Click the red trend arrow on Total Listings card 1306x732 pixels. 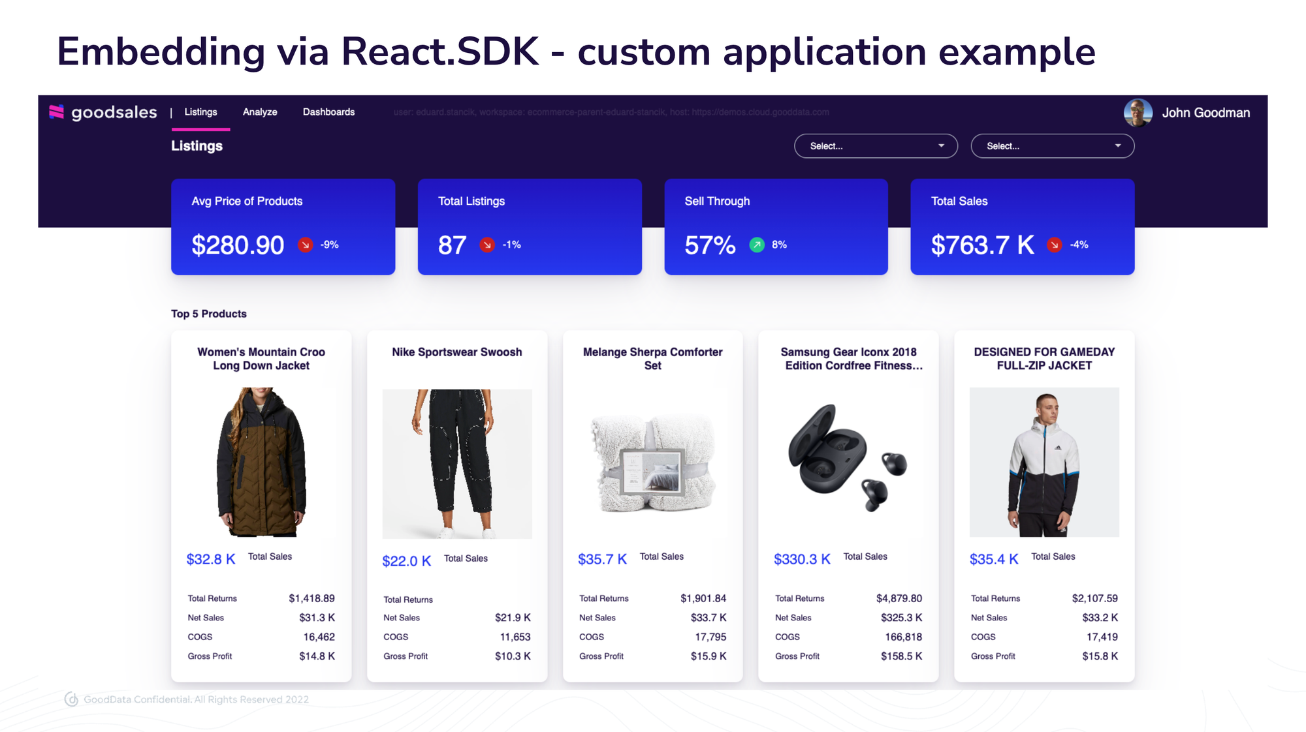click(486, 245)
